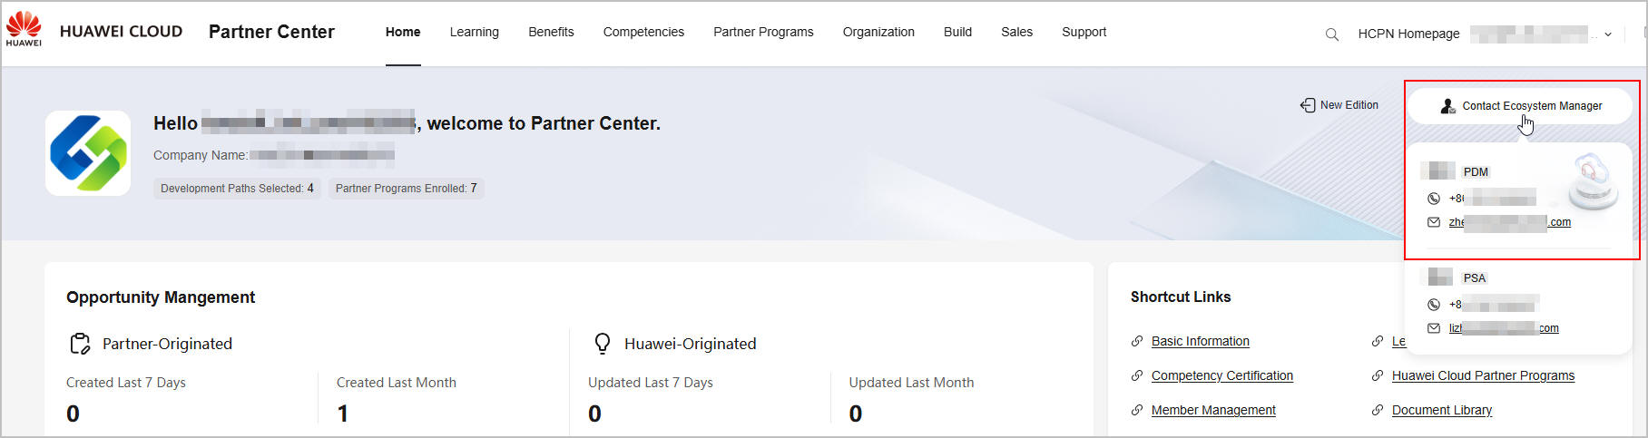
Task: Open the Document Library shortcut
Action: [x=1441, y=410]
